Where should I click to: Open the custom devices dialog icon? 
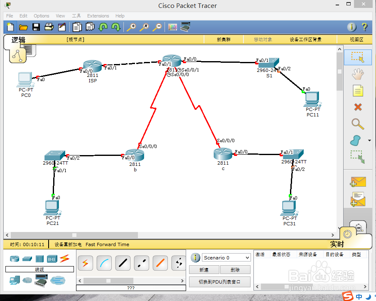(x=185, y=27)
